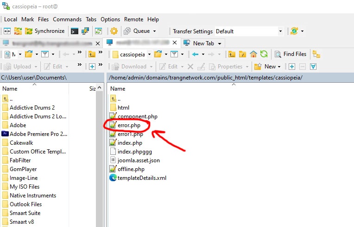Open the Tabs menu
Viewport: 354px width, 227px height.
pos(91,19)
